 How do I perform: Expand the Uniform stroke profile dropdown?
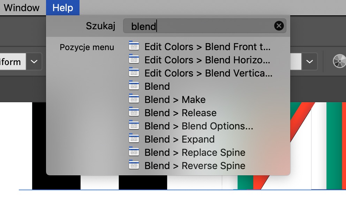(34, 62)
